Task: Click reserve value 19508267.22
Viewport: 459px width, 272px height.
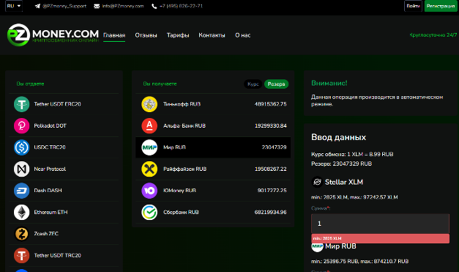Action: point(270,169)
